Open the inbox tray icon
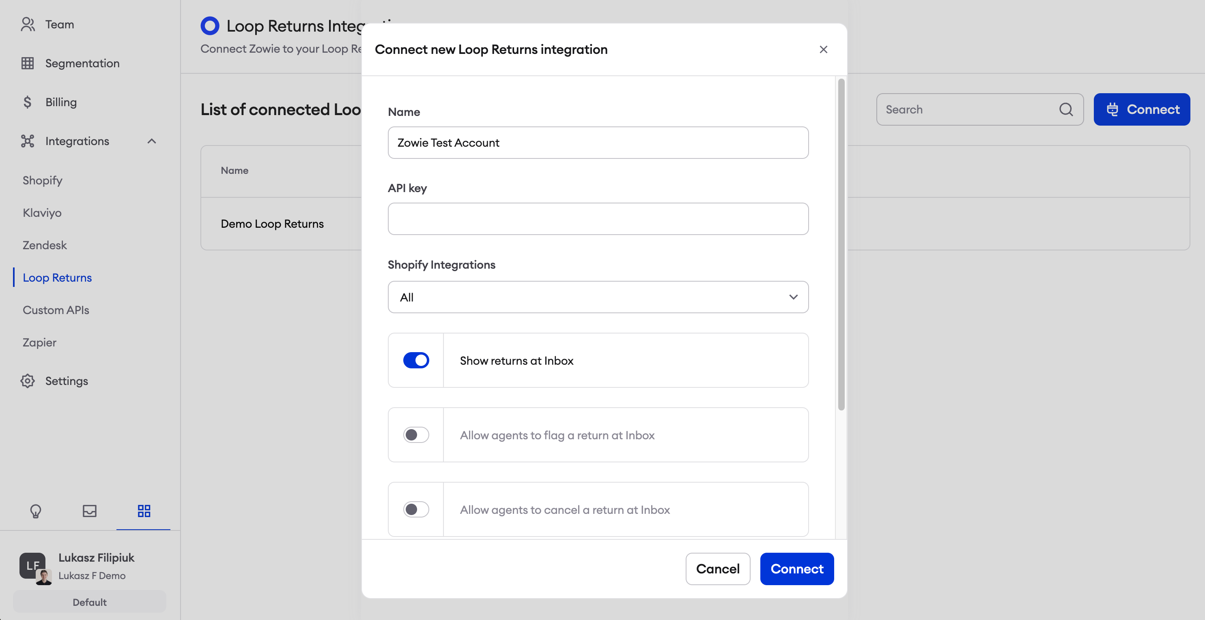The image size is (1205, 620). (89, 511)
